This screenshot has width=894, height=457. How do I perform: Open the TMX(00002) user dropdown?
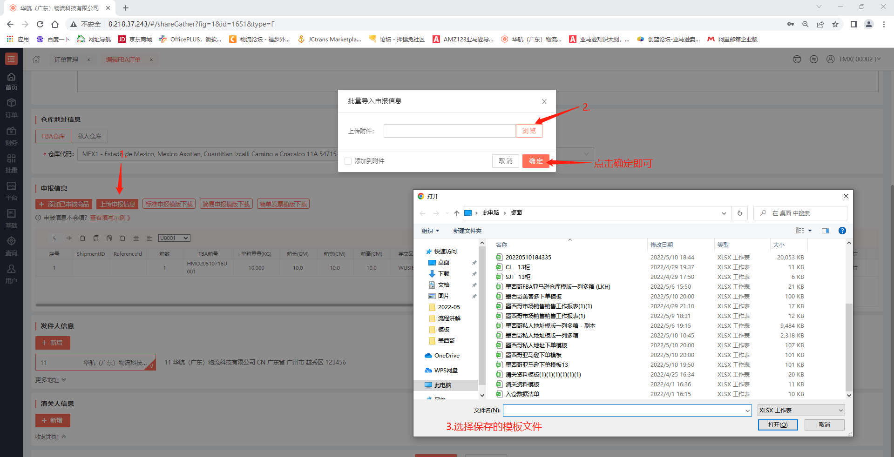coord(853,59)
